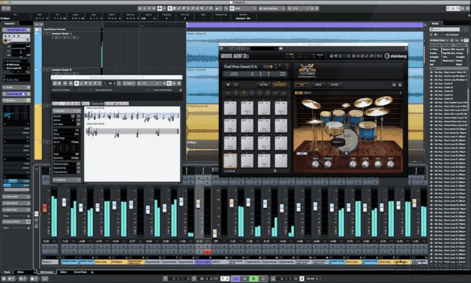The width and height of the screenshot is (471, 283).
Task: Open the 1/16 quantize preset dropdown
Action: (299, 9)
